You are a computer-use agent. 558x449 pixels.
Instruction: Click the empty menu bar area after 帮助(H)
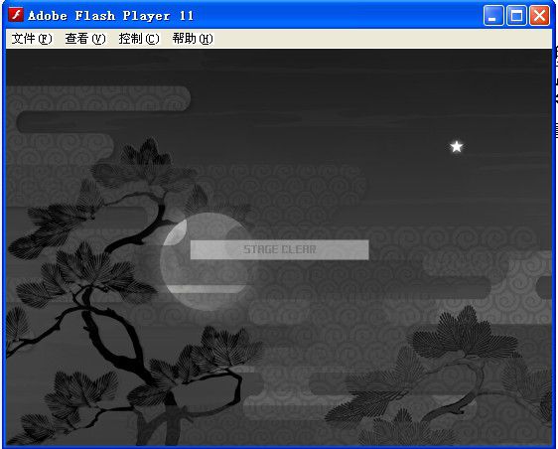(382, 39)
